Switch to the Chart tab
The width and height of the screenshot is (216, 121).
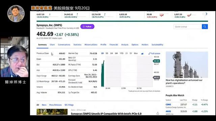(x=52, y=45)
